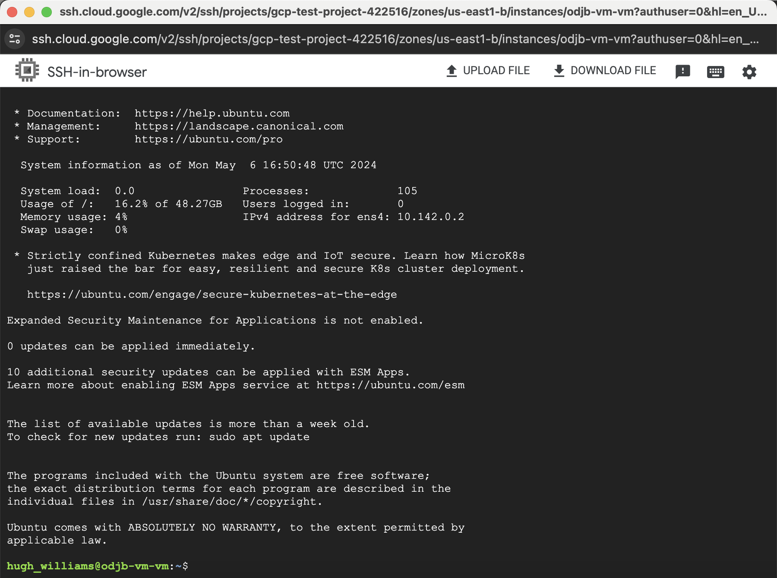Click the yellow minimize window button
The width and height of the screenshot is (777, 578).
[29, 12]
